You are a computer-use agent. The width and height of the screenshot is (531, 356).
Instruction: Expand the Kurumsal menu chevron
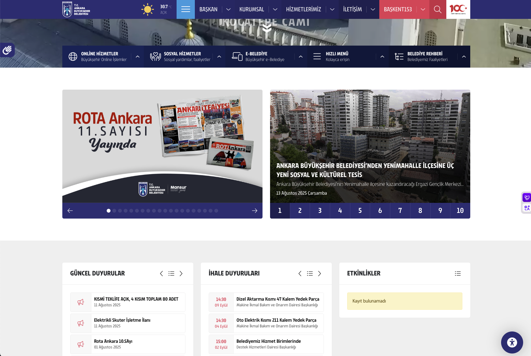click(x=275, y=9)
